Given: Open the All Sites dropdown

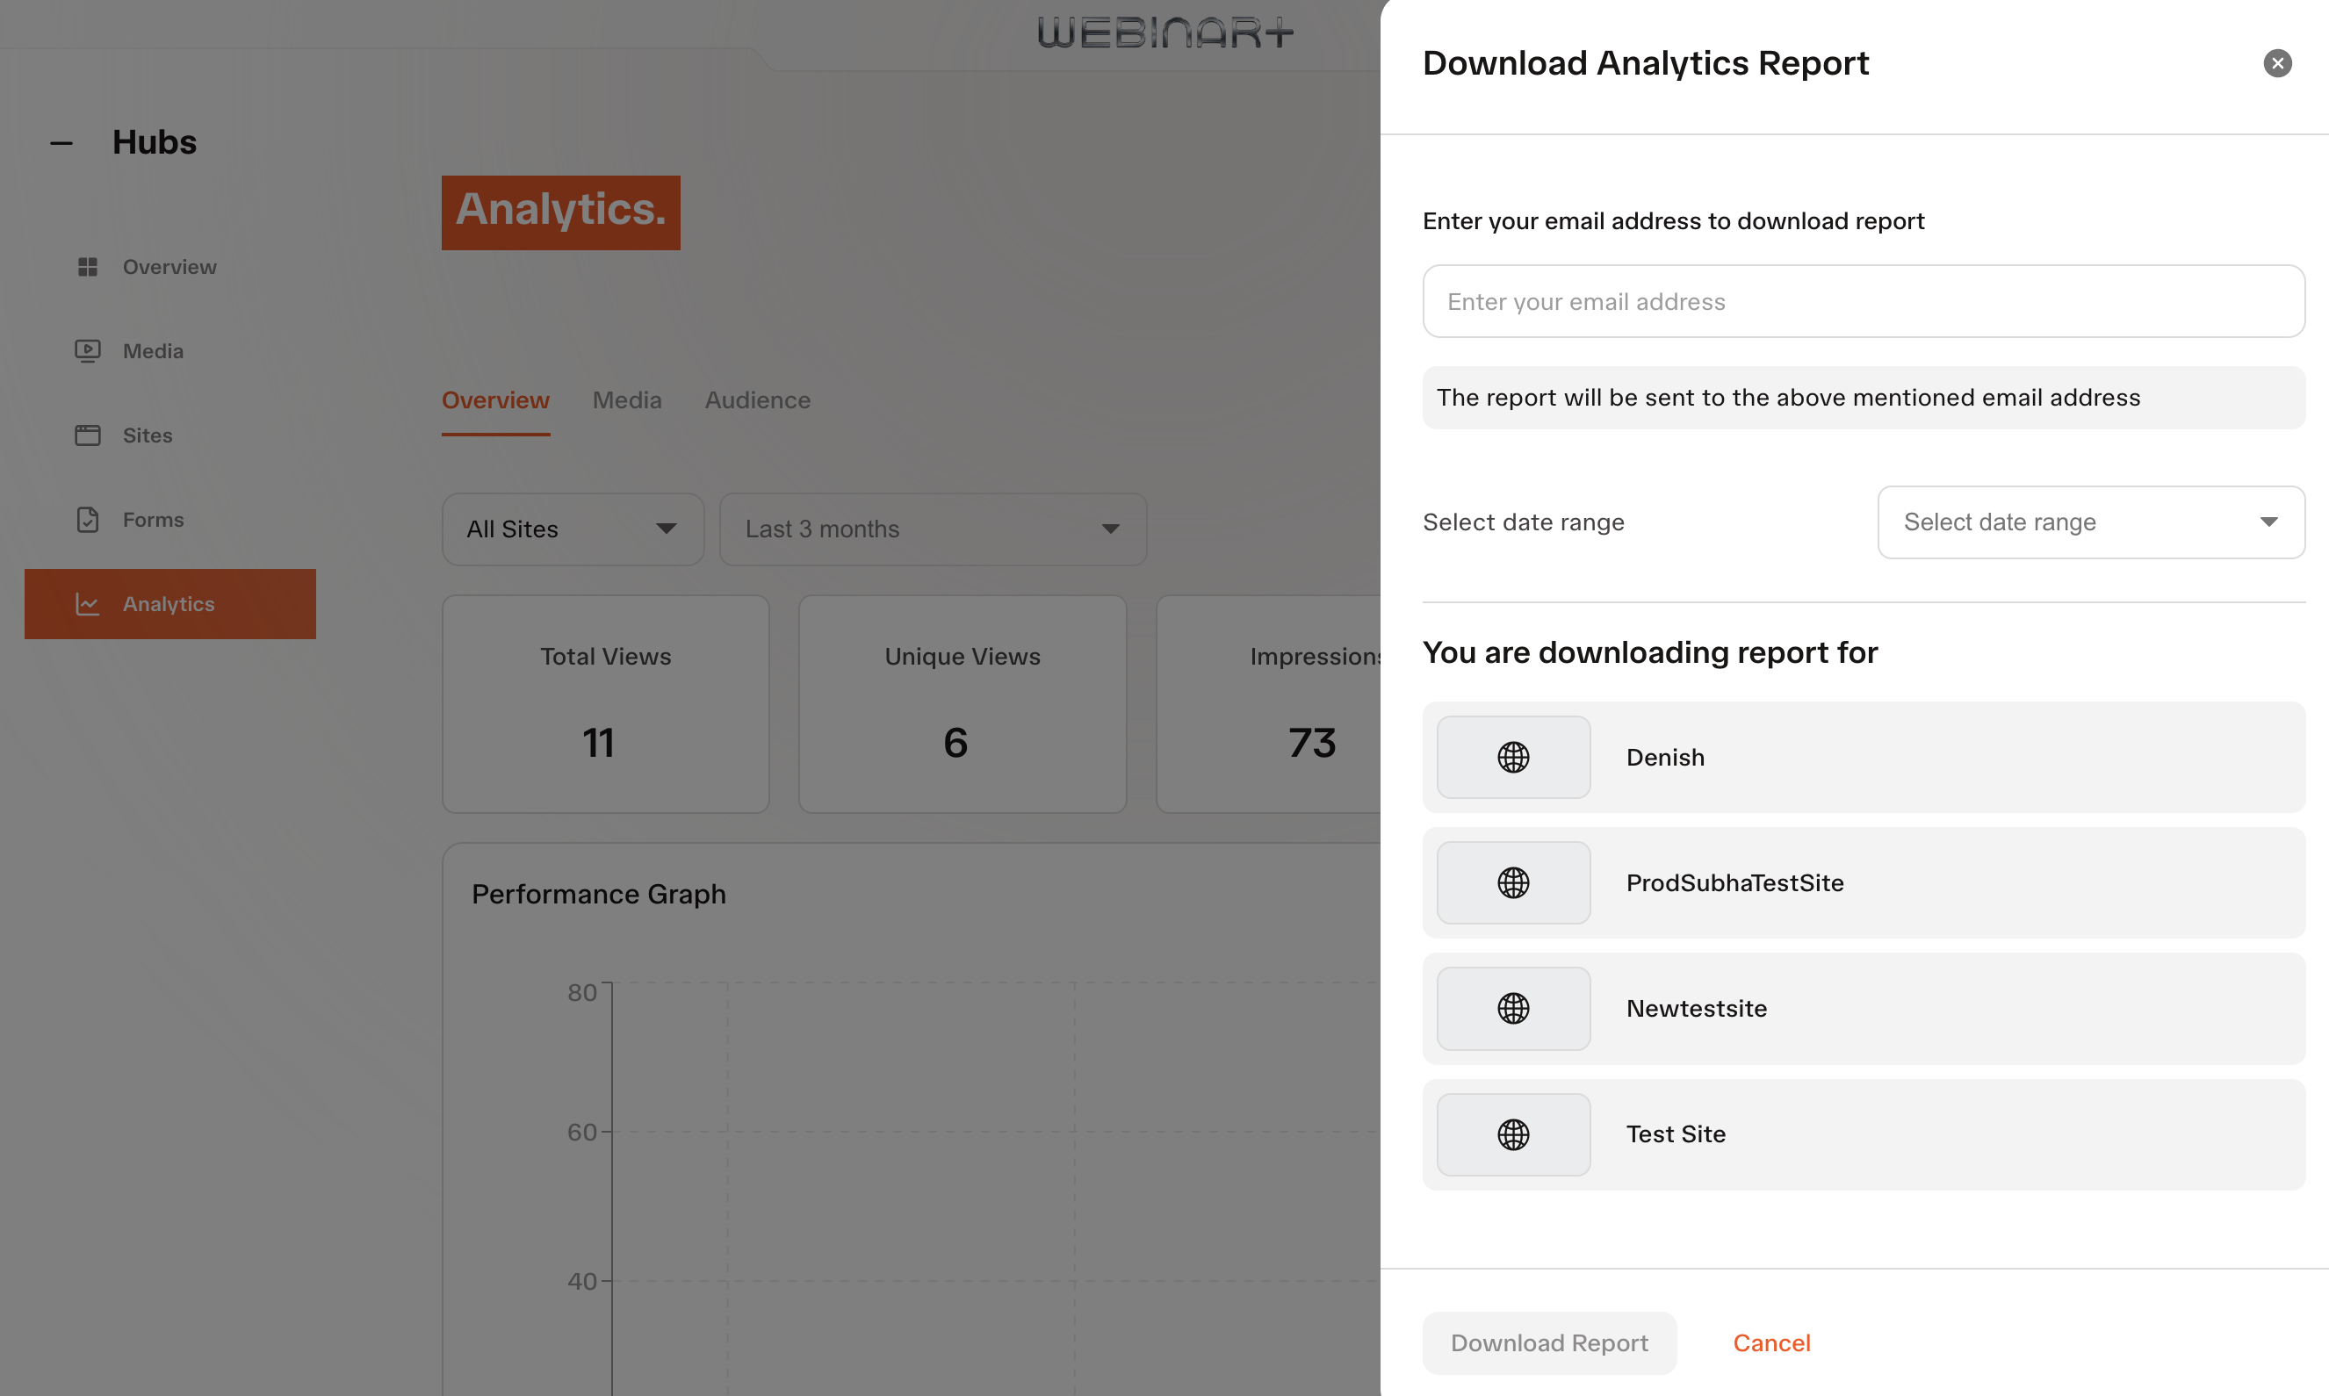Looking at the screenshot, I should click(573, 529).
